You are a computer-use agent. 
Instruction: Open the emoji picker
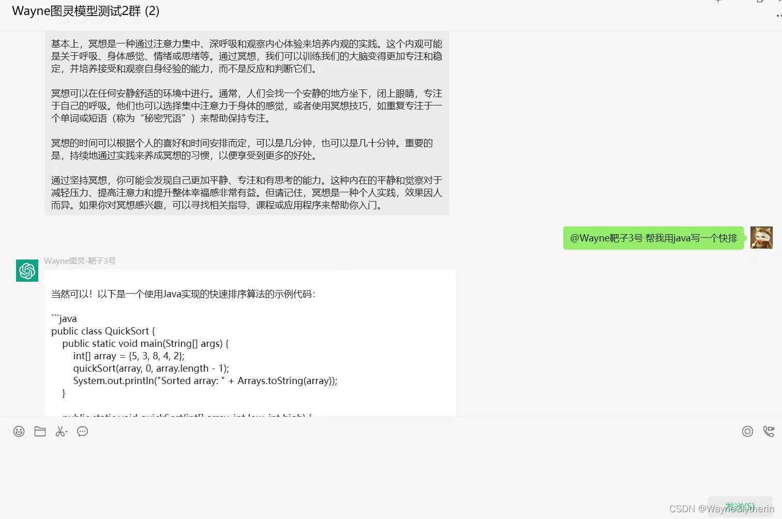click(19, 431)
